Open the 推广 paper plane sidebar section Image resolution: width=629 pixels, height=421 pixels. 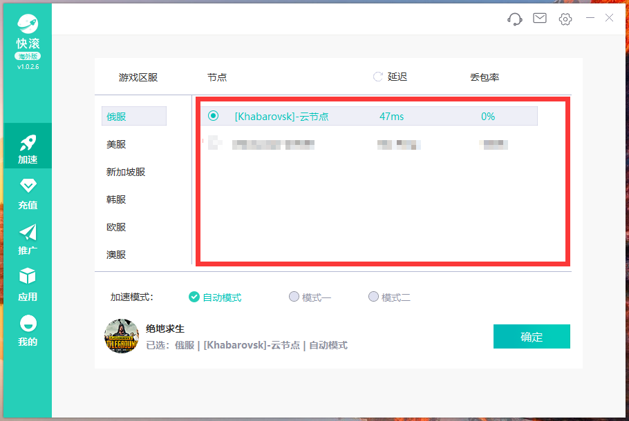28,239
